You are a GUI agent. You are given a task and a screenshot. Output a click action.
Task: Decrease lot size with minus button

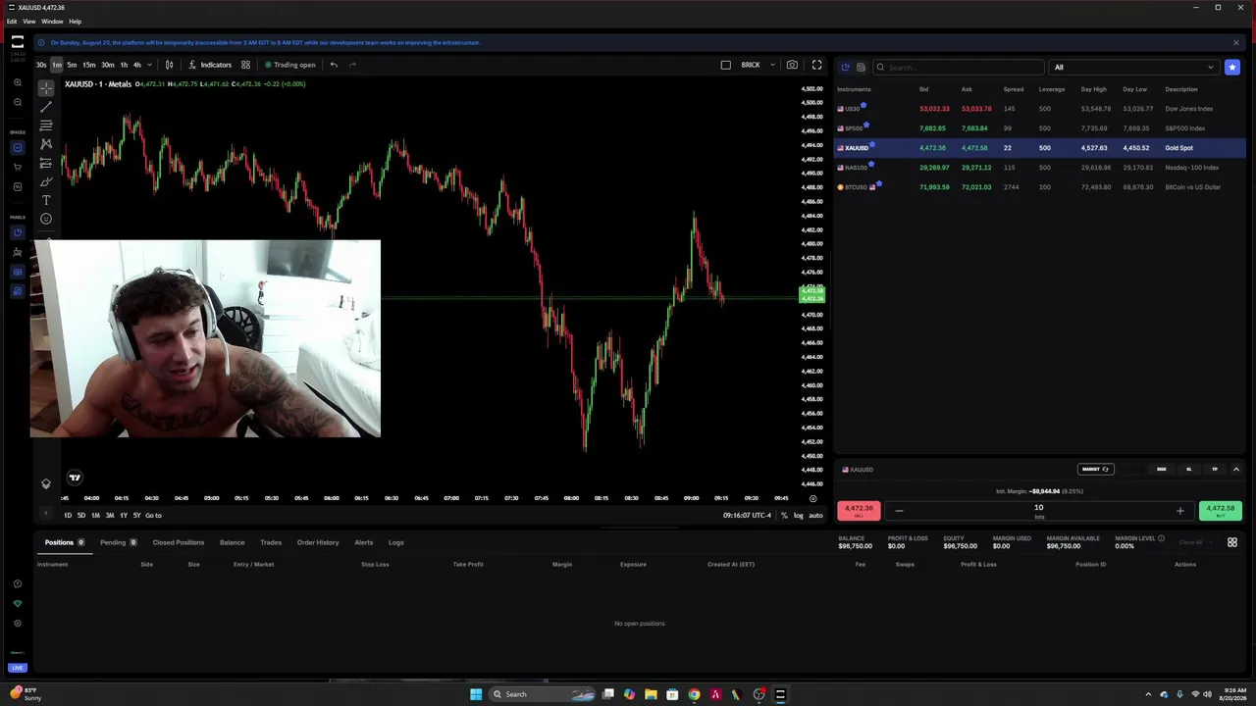tap(899, 511)
